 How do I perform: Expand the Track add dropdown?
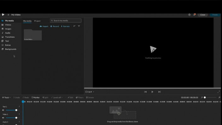tap(6, 98)
